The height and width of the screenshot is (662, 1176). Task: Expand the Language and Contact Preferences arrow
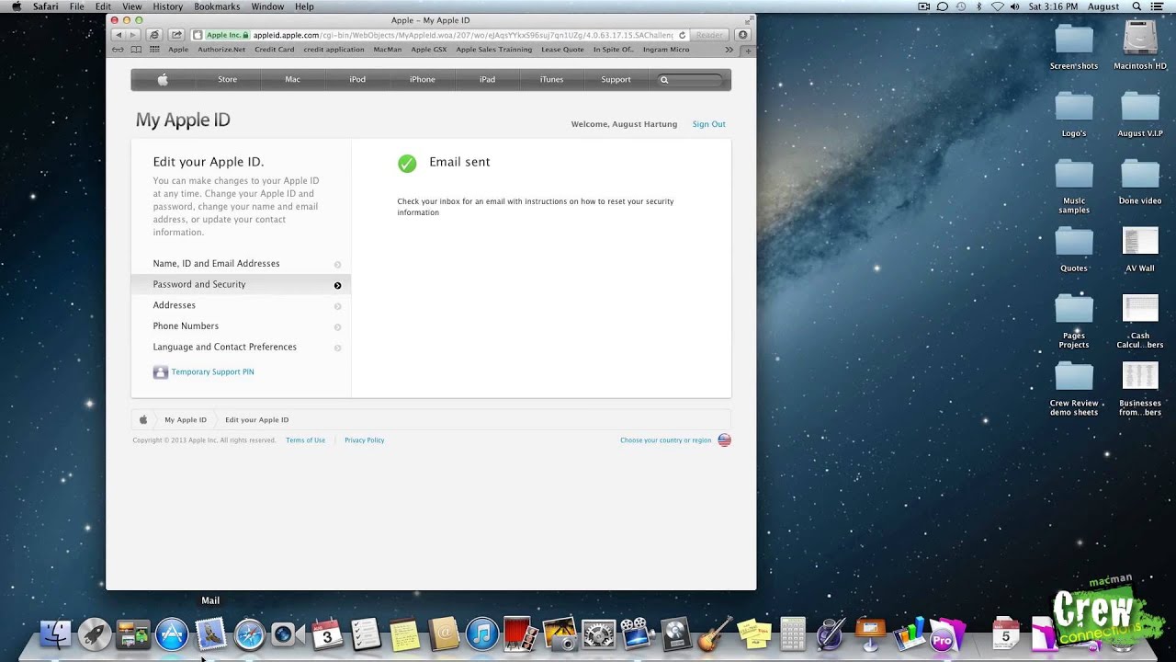coord(337,348)
